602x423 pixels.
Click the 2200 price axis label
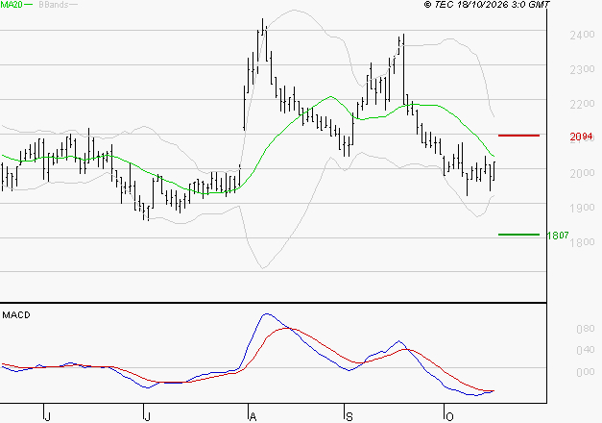(583, 104)
